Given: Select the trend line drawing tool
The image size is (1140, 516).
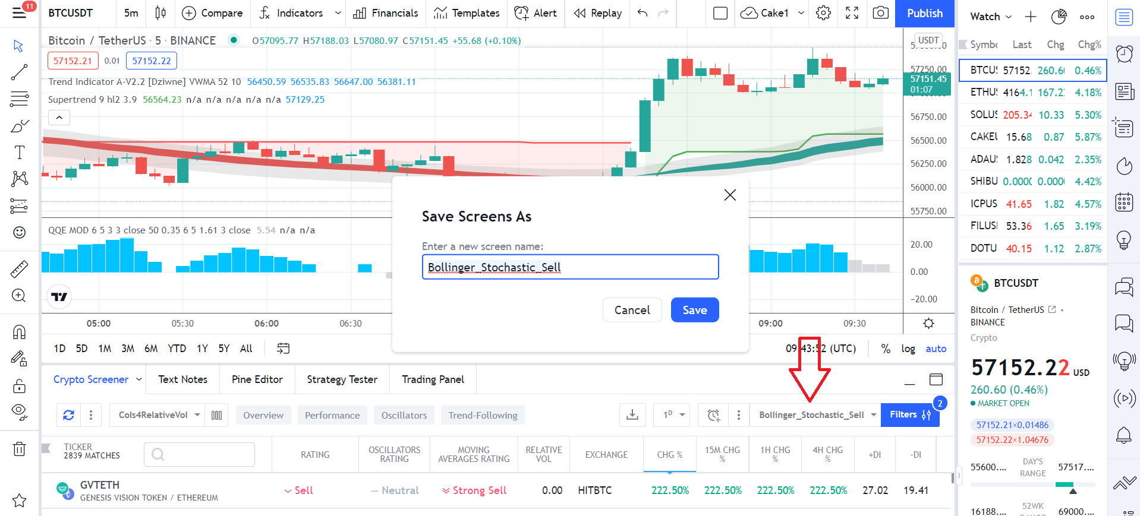Looking at the screenshot, I should pyautogui.click(x=19, y=72).
